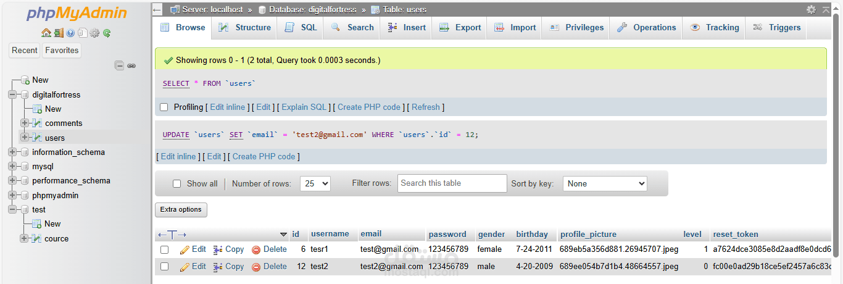Click the pencil Edit icon for row tesr1
Image resolution: width=843 pixels, height=284 pixels.
click(x=185, y=250)
